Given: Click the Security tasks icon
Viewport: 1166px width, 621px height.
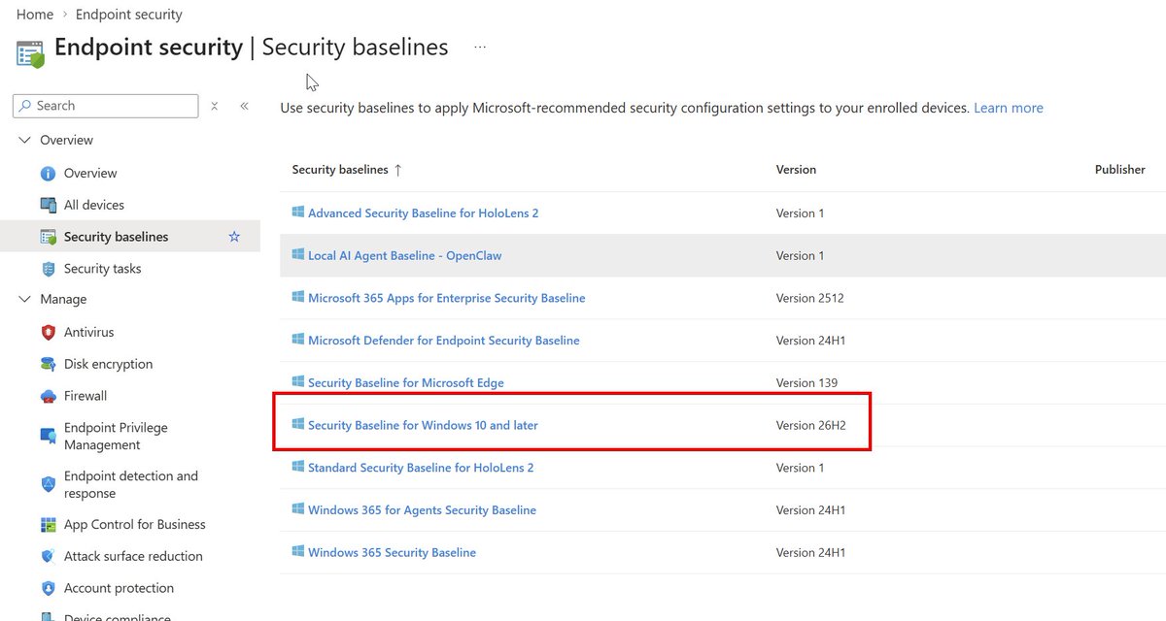Looking at the screenshot, I should point(49,269).
